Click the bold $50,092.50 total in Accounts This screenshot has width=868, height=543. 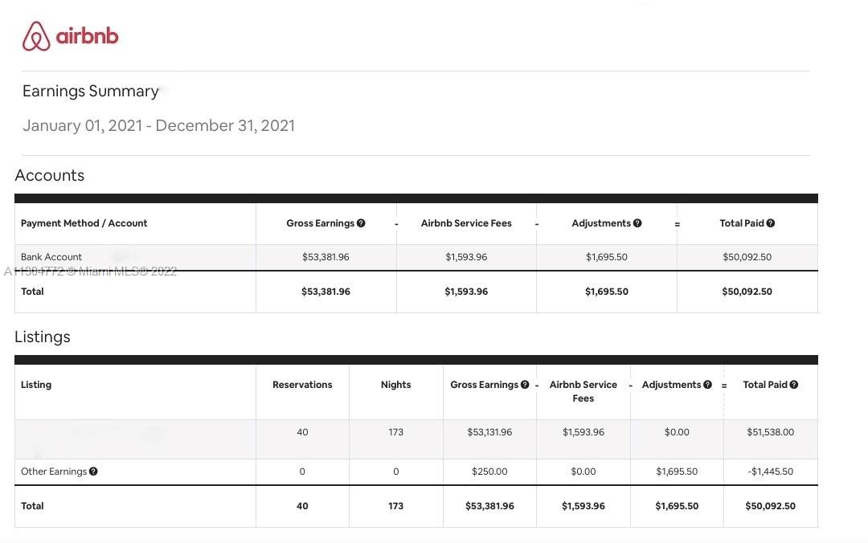click(x=747, y=292)
